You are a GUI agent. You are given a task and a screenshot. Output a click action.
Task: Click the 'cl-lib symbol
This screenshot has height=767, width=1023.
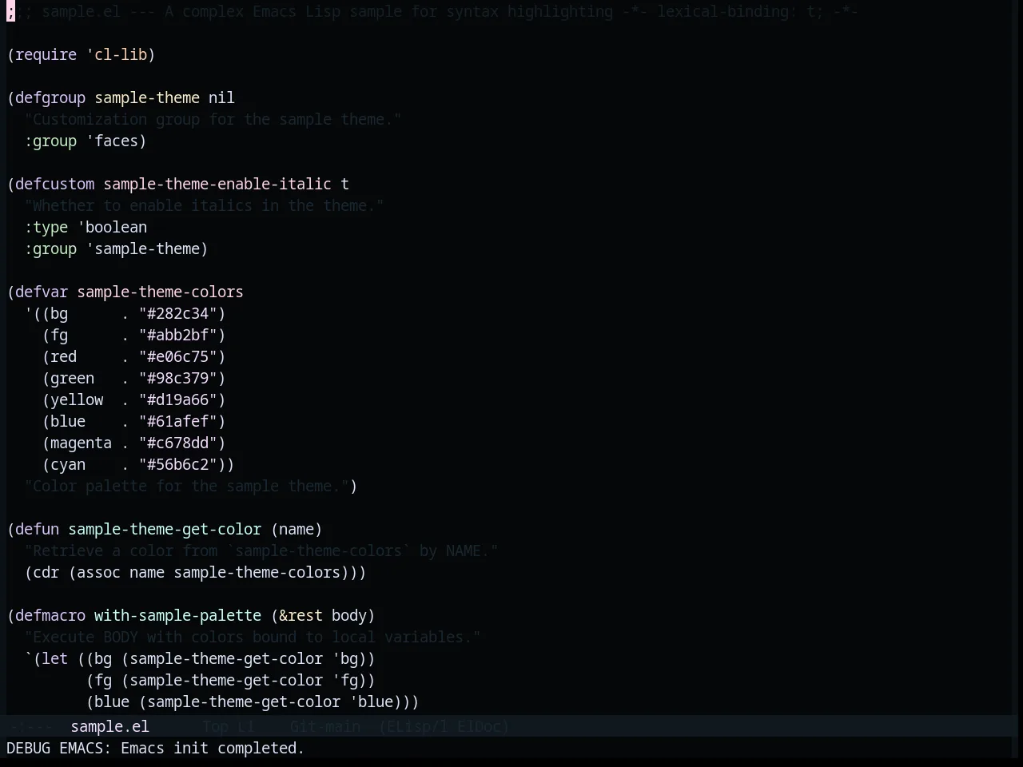pos(116,54)
